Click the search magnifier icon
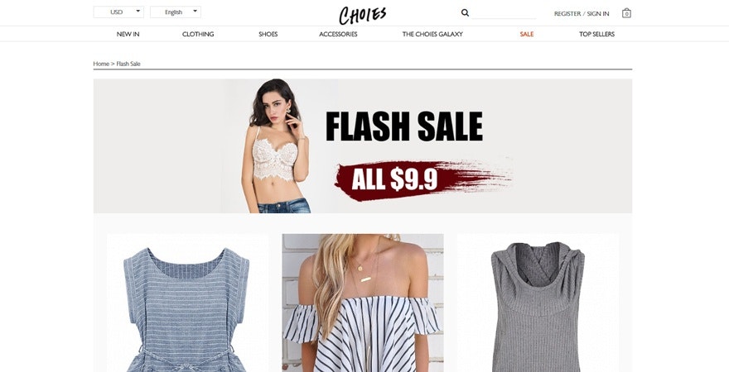 (465, 13)
